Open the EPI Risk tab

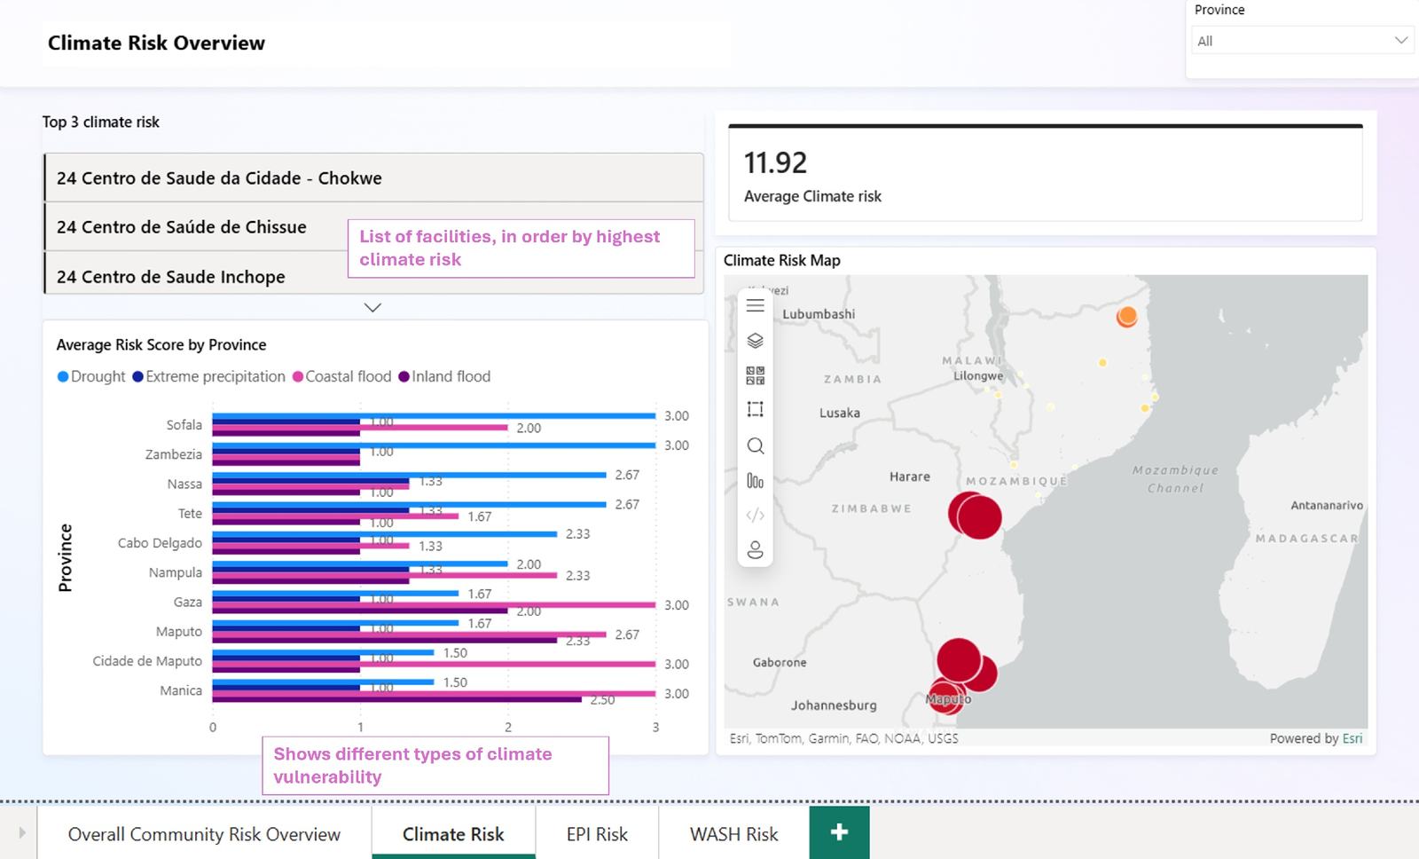pyautogui.click(x=597, y=834)
